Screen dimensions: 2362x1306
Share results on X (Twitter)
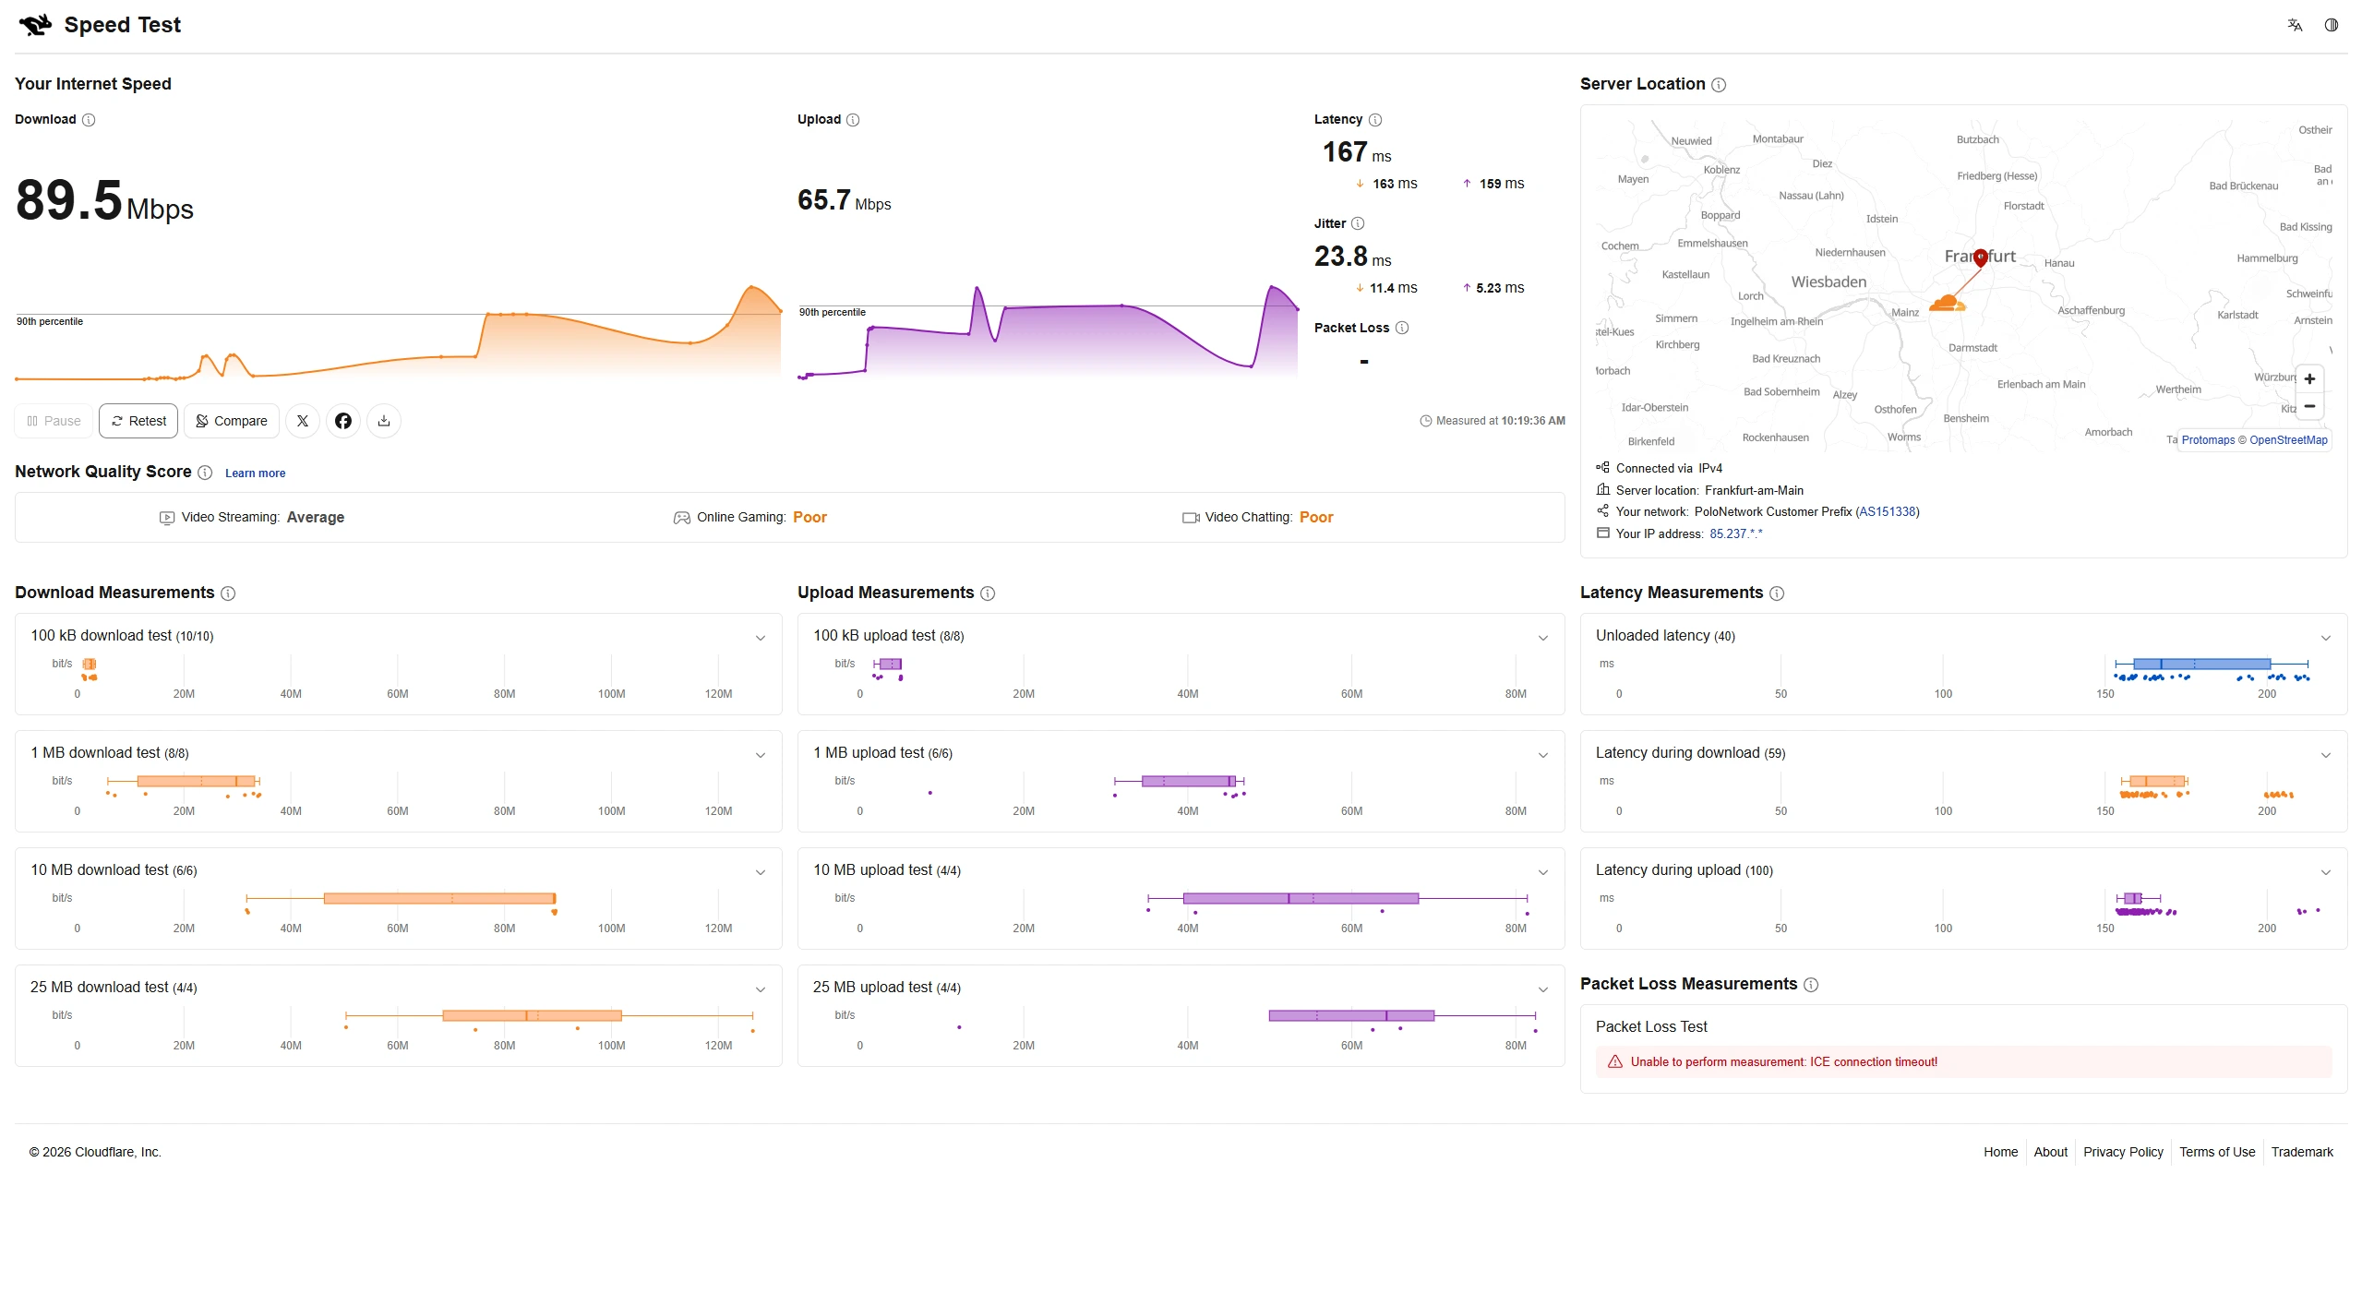tap(303, 421)
